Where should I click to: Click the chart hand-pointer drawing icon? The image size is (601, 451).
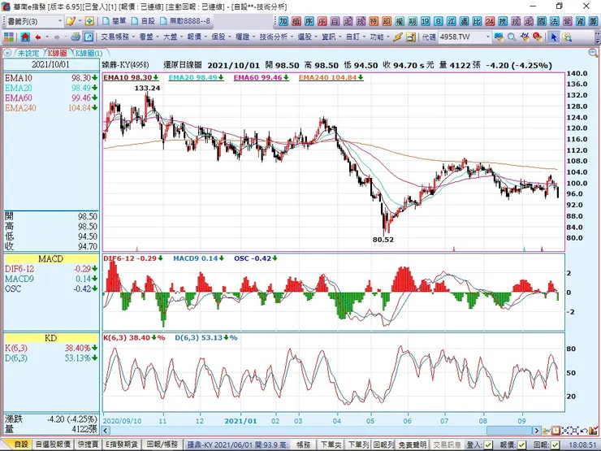(x=525, y=37)
